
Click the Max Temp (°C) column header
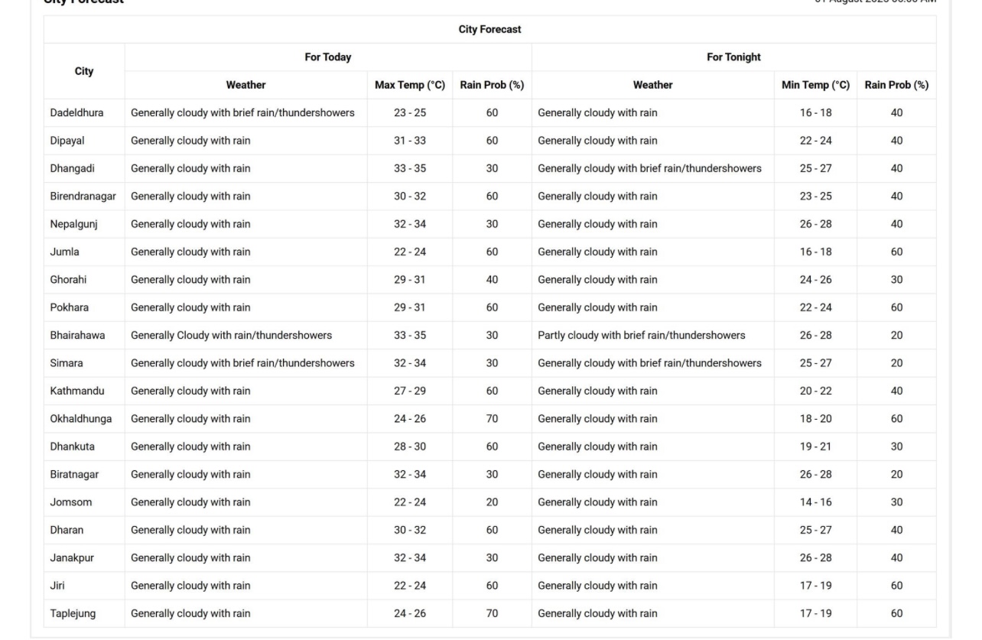point(410,85)
